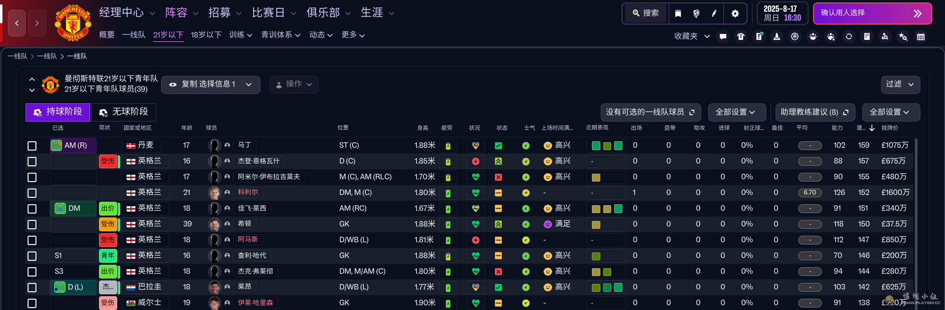
Task: Click the green check status icon for 莱昂
Action: pos(498,287)
